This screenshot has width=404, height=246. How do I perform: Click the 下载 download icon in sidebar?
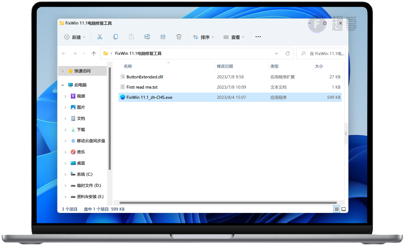click(73, 130)
